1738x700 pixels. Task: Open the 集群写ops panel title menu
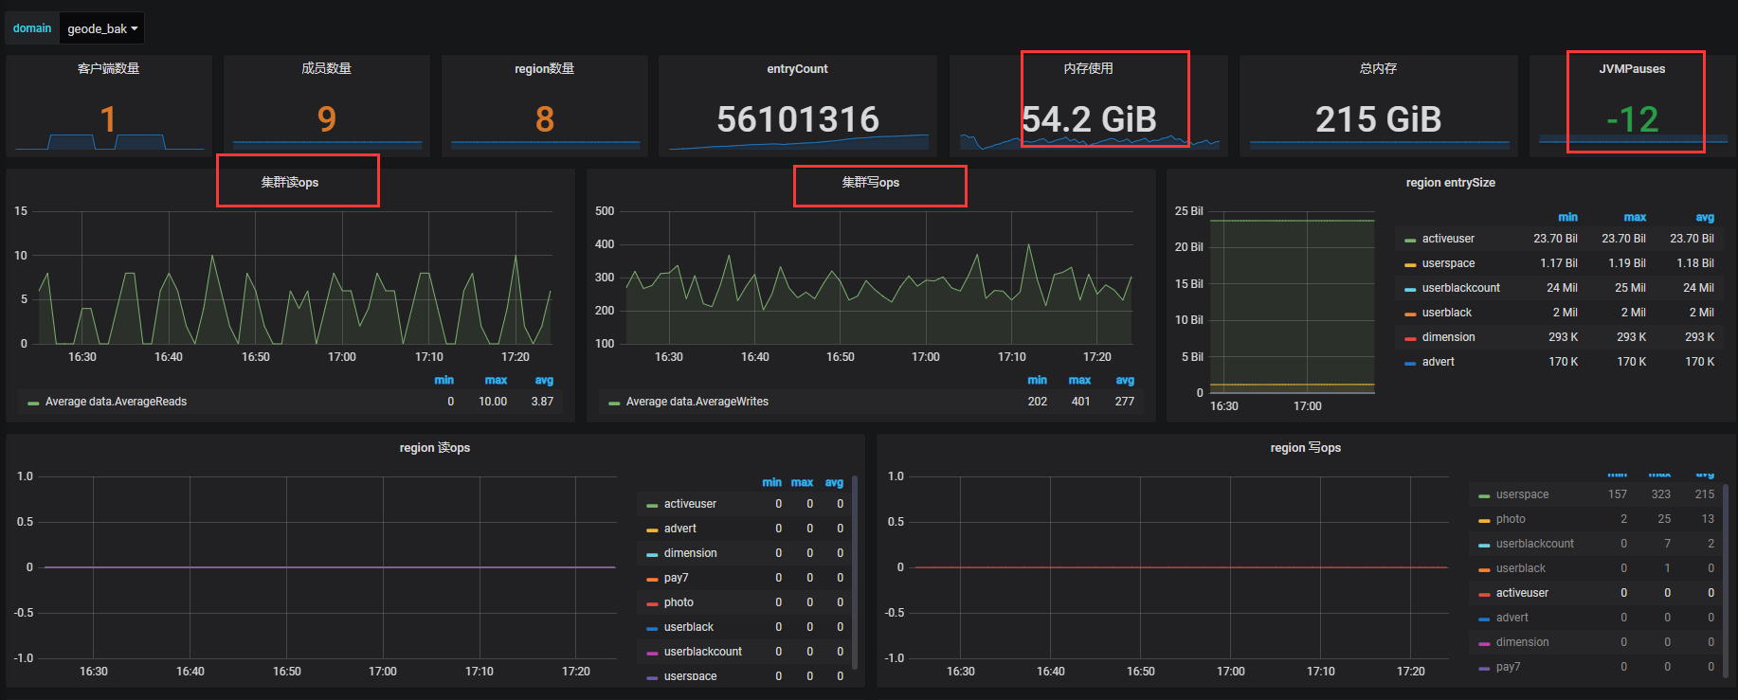[x=870, y=182]
